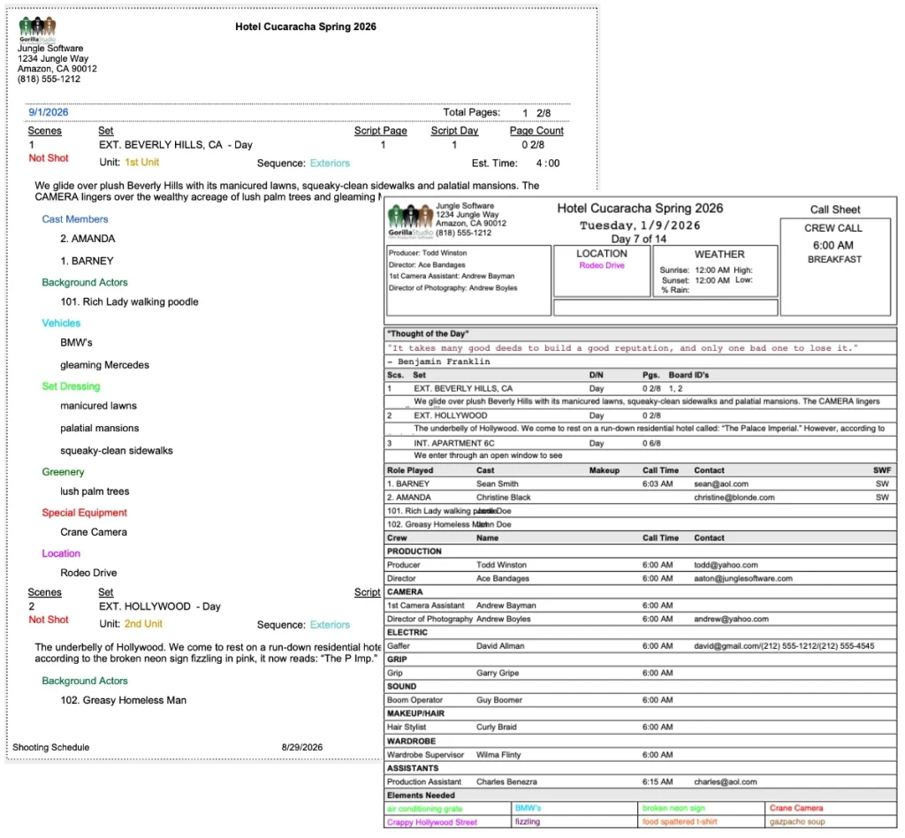
Task: Select the palatial mansions entry
Action: (x=99, y=428)
